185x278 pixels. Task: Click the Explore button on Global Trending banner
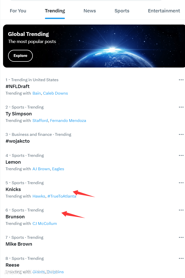pos(20,56)
